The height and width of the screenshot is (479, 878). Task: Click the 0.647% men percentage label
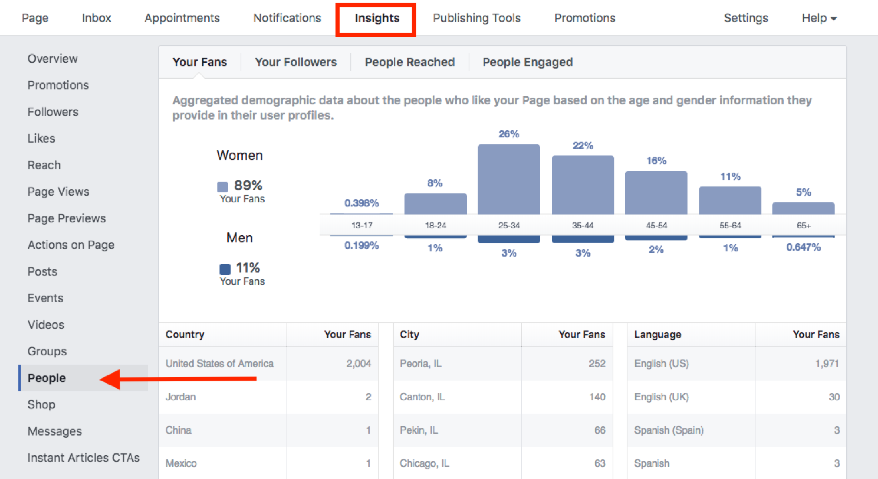(x=803, y=247)
